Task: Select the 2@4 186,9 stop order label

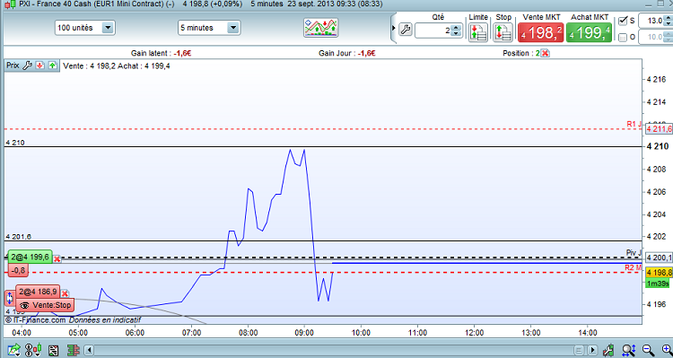Action: tap(38, 292)
